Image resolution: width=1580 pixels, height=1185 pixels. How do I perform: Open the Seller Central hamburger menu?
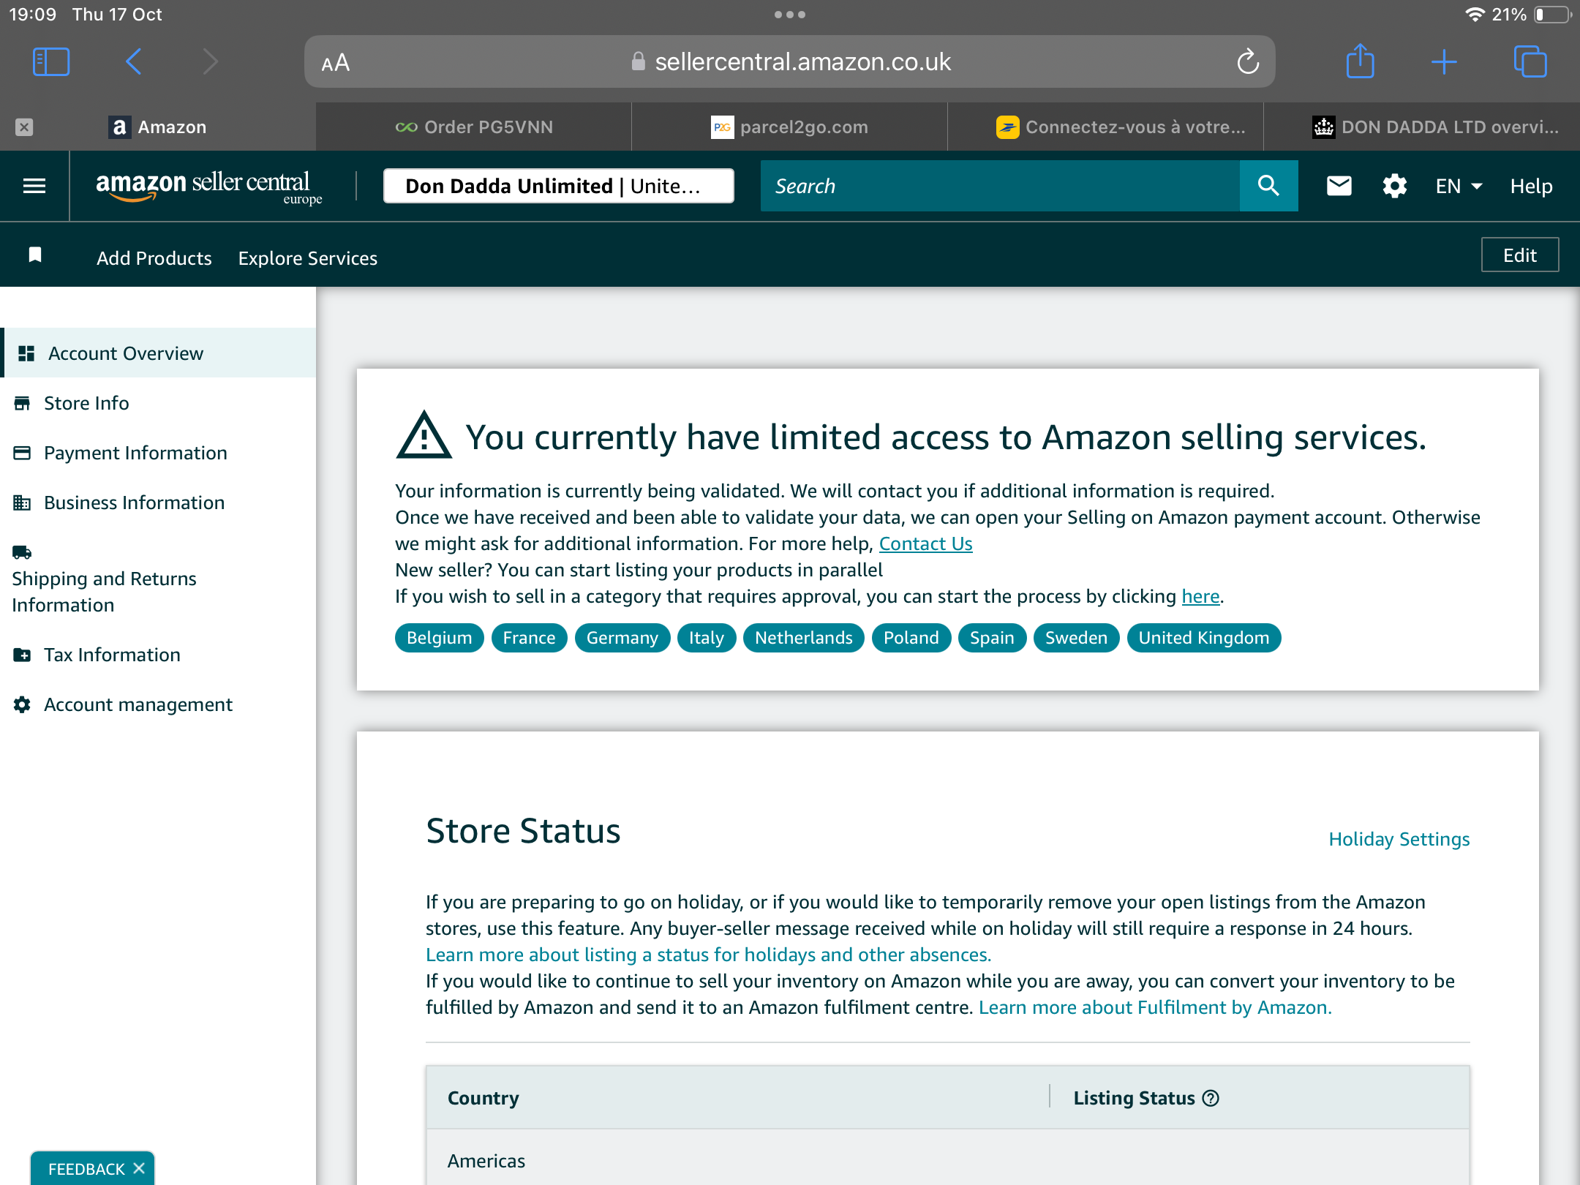click(x=34, y=186)
